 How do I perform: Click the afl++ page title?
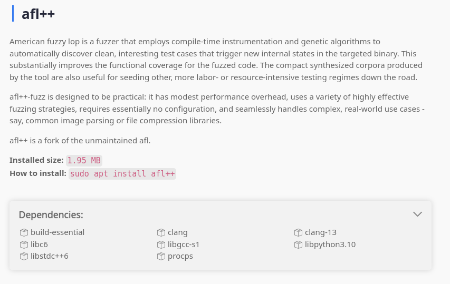[38, 14]
